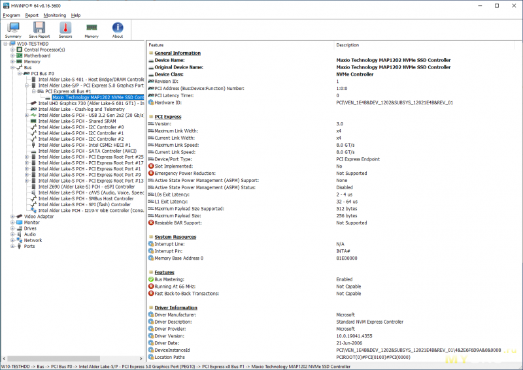Click the Bus Mastering green check icon
The image size is (523, 370).
(x=151, y=279)
